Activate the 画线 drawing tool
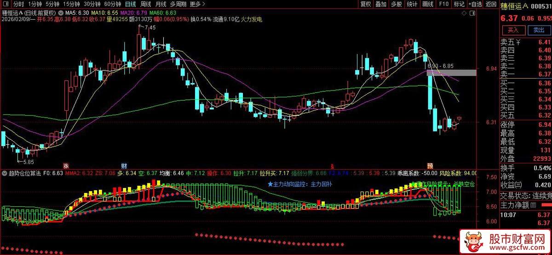The image size is (552, 255). point(428,4)
